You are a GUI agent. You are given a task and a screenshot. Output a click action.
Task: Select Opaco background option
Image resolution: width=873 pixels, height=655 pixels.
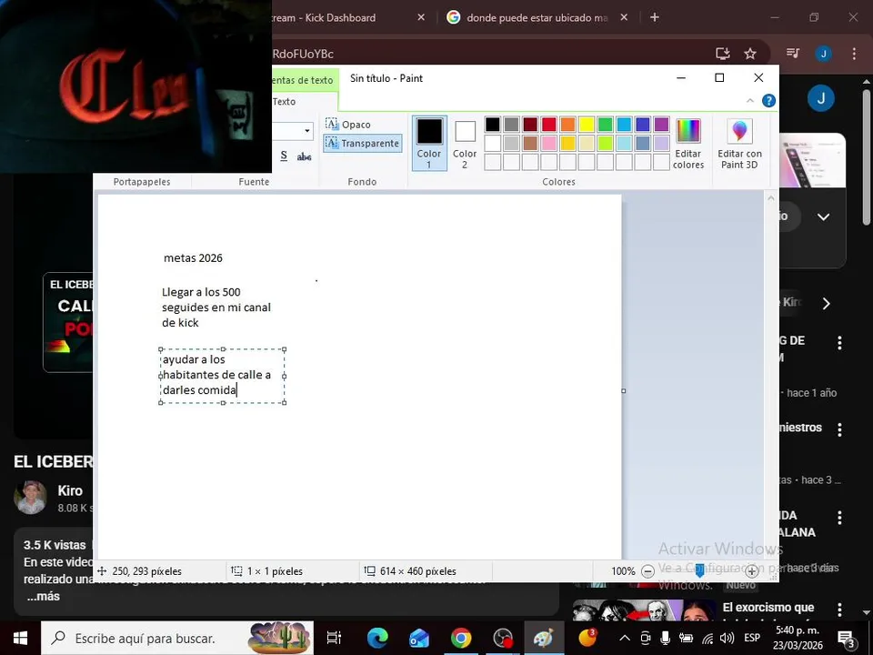(348, 125)
